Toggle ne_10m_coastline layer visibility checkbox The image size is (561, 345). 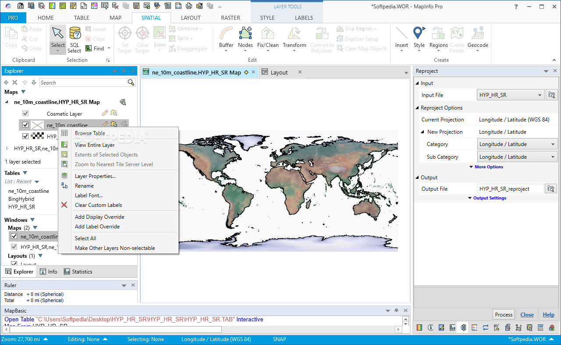(25, 125)
